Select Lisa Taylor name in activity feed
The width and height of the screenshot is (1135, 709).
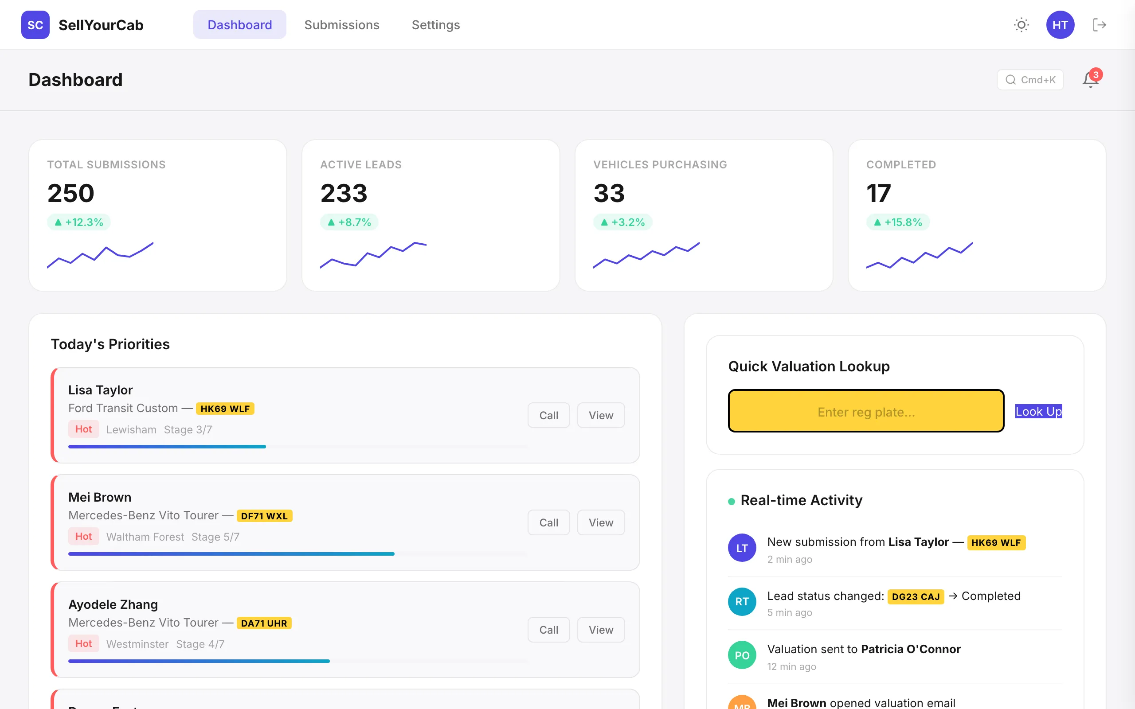pyautogui.click(x=918, y=542)
